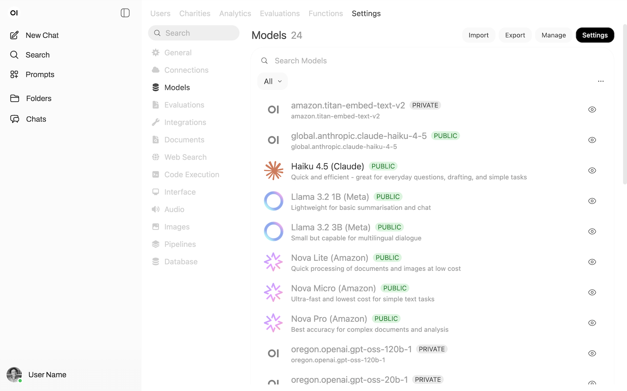Click the Prompts grid icon
The width and height of the screenshot is (627, 391).
pos(14,74)
